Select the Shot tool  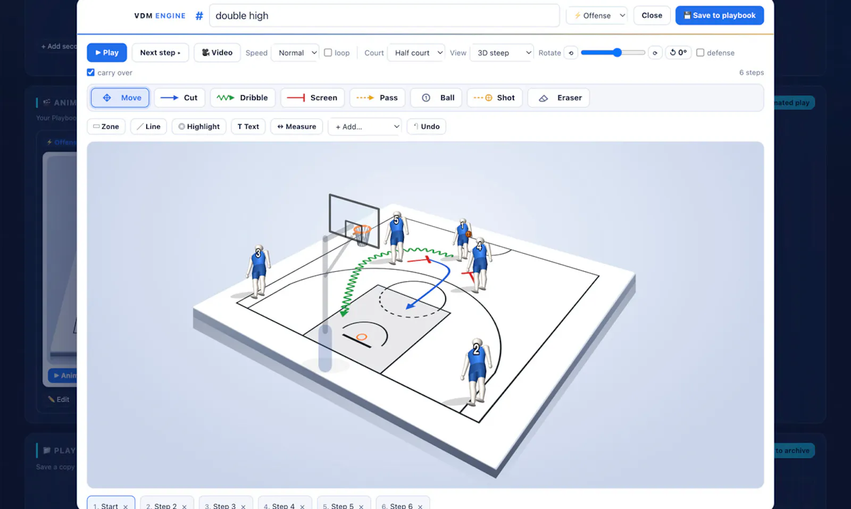click(x=495, y=98)
